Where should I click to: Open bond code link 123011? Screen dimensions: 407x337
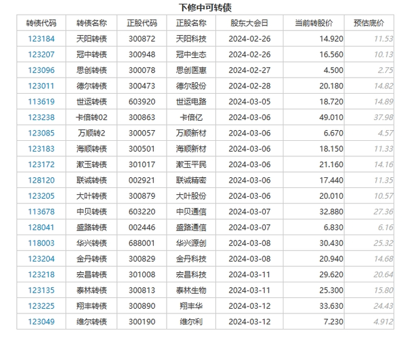(41, 86)
